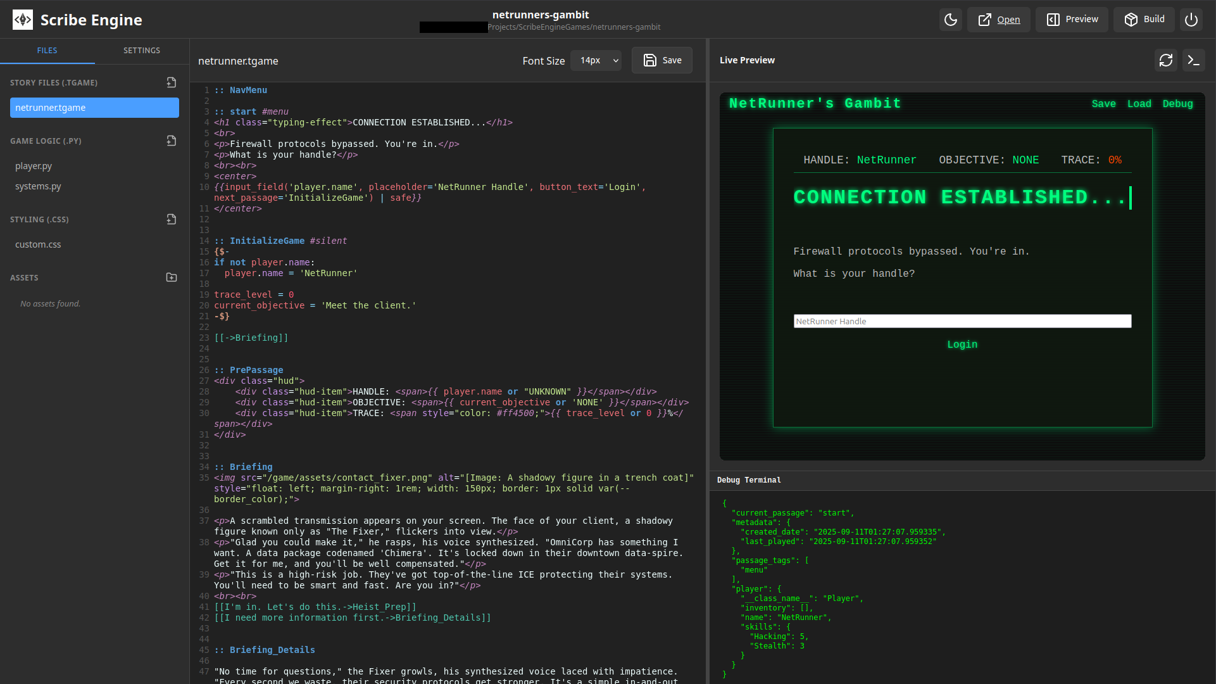Add an asset using the folder icon
This screenshot has width=1216, height=684.
pos(171,277)
